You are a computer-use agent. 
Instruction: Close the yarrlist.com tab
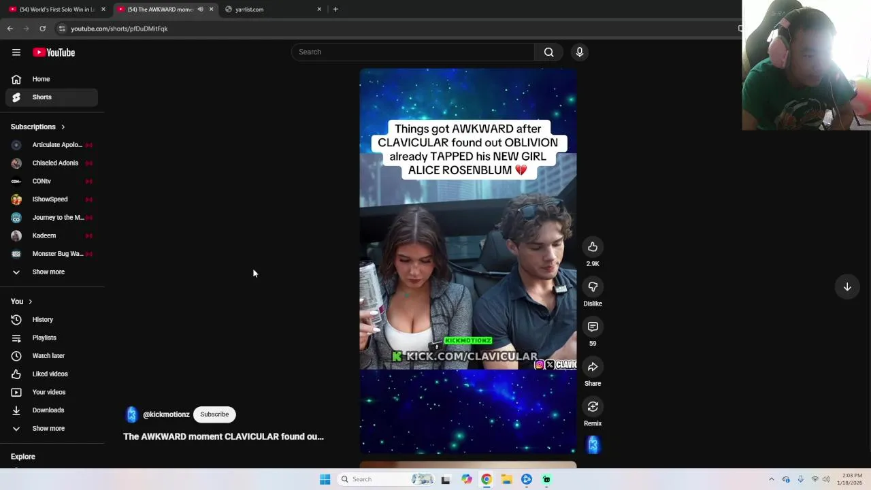(319, 10)
